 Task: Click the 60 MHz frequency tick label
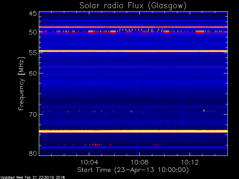tap(32, 73)
